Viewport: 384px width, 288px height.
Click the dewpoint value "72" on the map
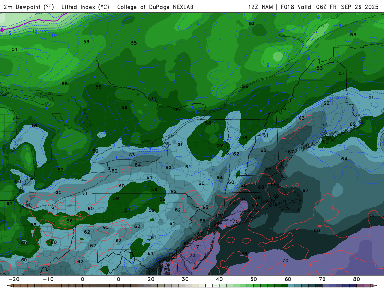coord(192,256)
